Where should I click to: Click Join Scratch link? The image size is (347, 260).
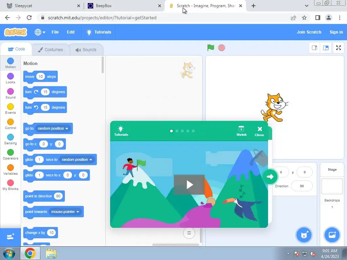coord(309,32)
